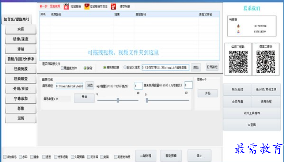Open the 剪辑/封面/分辨率 sidebar tab
This screenshot has height=162, width=286.
[x=21, y=59]
